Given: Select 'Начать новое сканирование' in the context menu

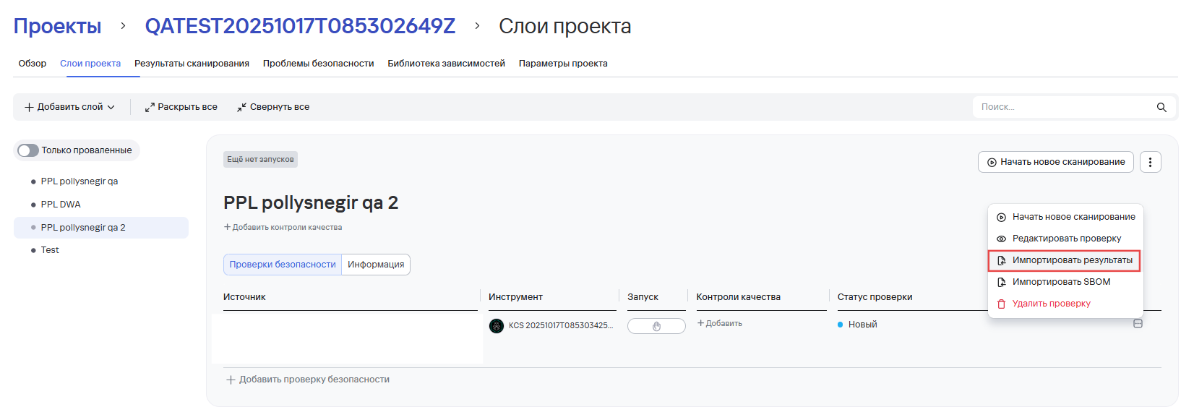Looking at the screenshot, I should click(1065, 217).
